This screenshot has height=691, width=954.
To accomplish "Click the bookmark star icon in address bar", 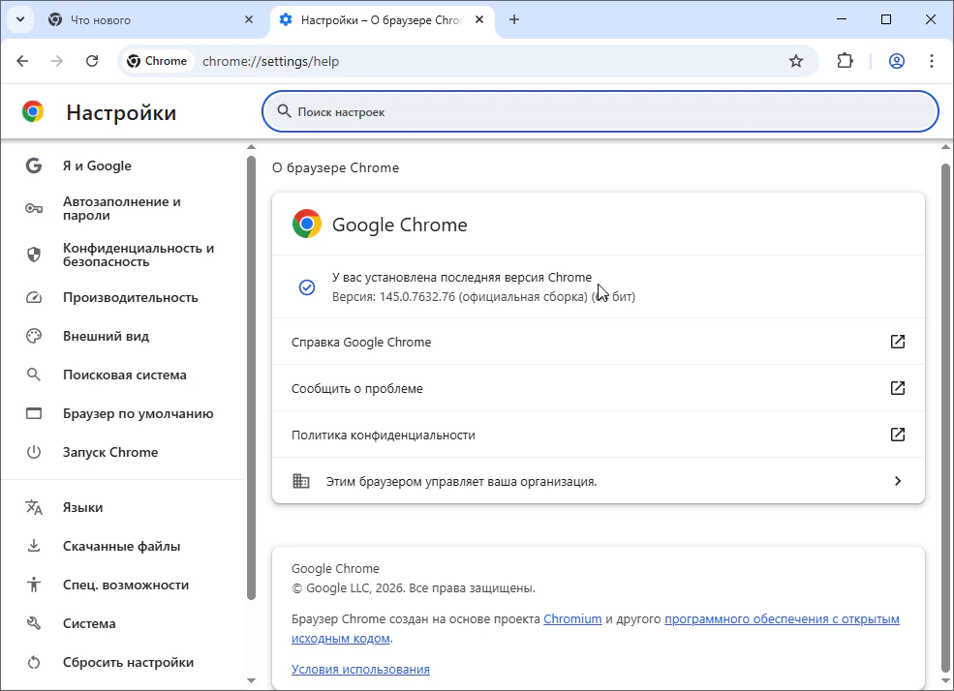I will (796, 61).
